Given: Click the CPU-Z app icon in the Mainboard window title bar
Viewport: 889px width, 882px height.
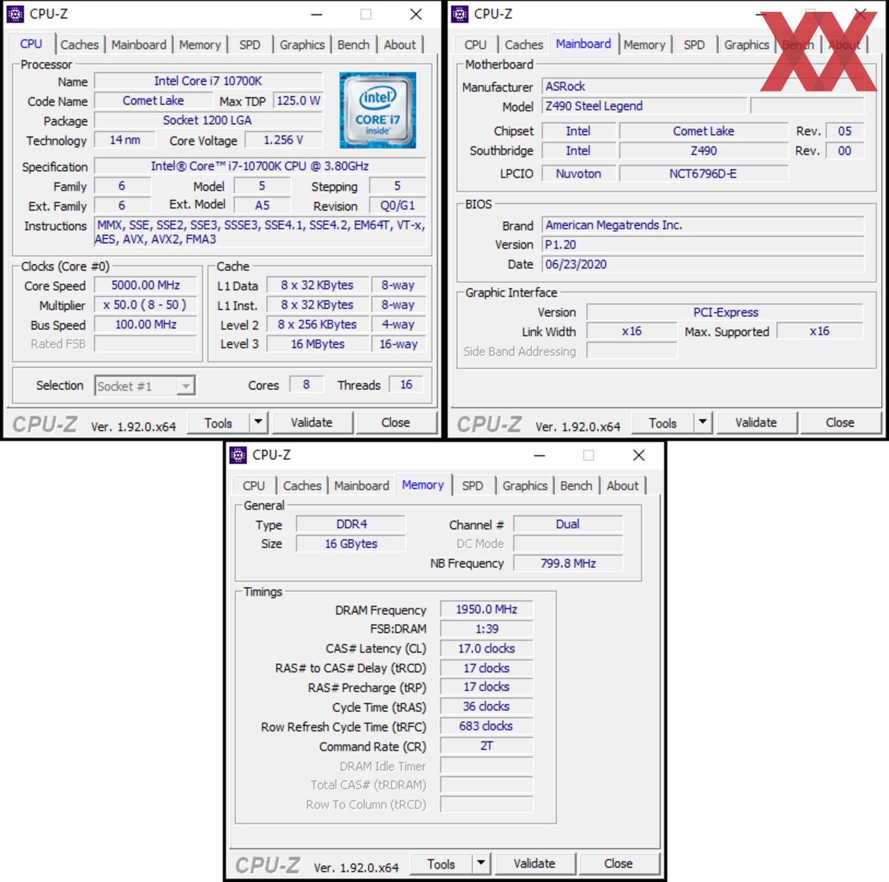Looking at the screenshot, I should (x=460, y=14).
